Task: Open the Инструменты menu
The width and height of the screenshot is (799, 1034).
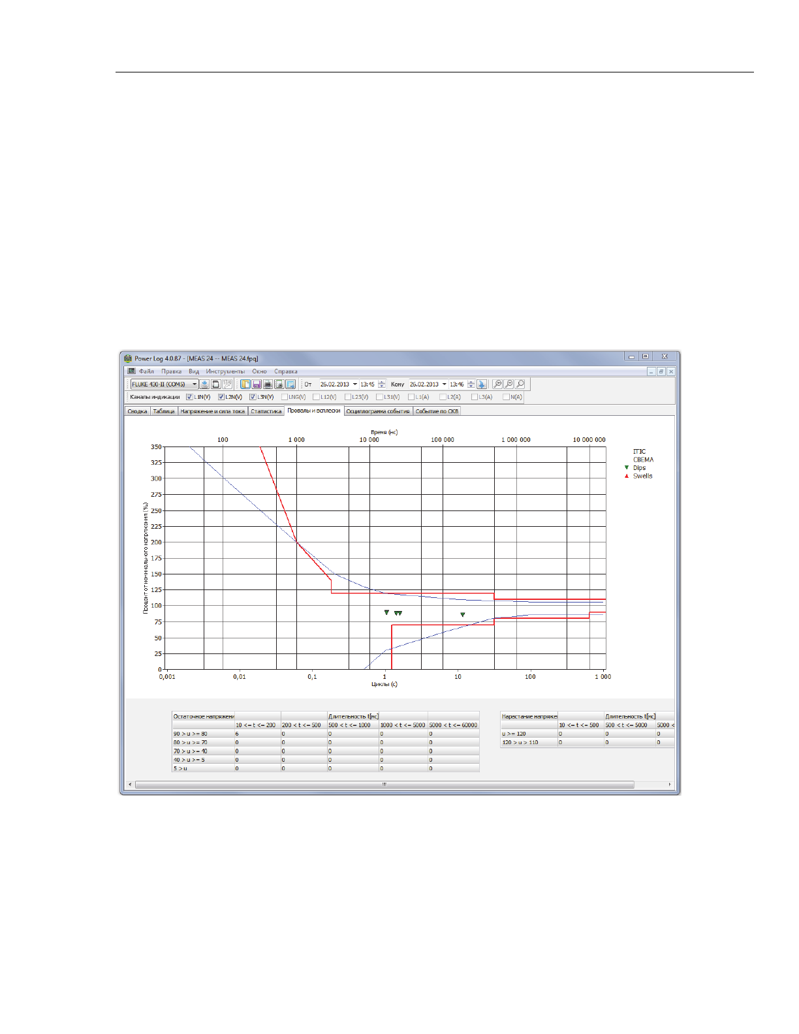Action: coord(225,371)
